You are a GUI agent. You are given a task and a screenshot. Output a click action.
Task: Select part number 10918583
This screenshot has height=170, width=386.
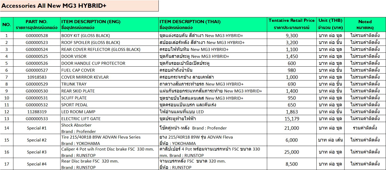click(37, 77)
